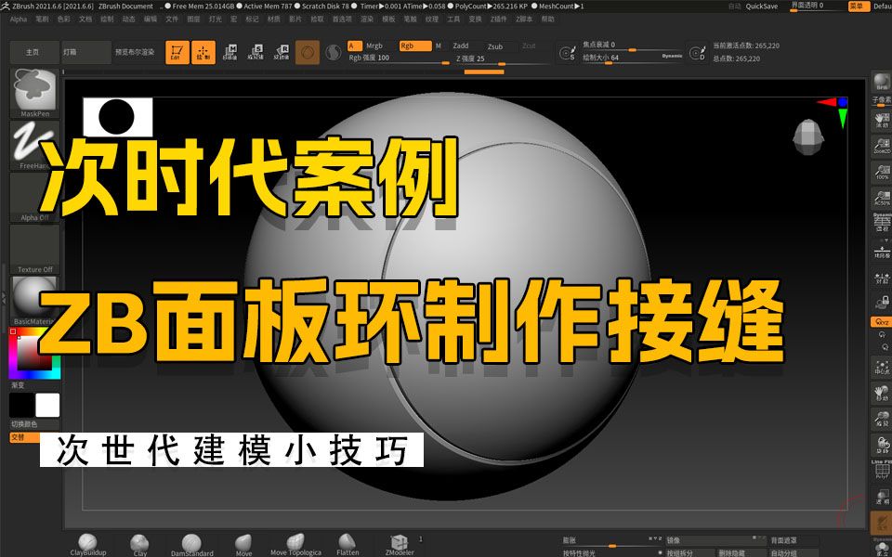Toggle the Mrgb channel mode
This screenshot has height=557, width=892.
pos(374,45)
